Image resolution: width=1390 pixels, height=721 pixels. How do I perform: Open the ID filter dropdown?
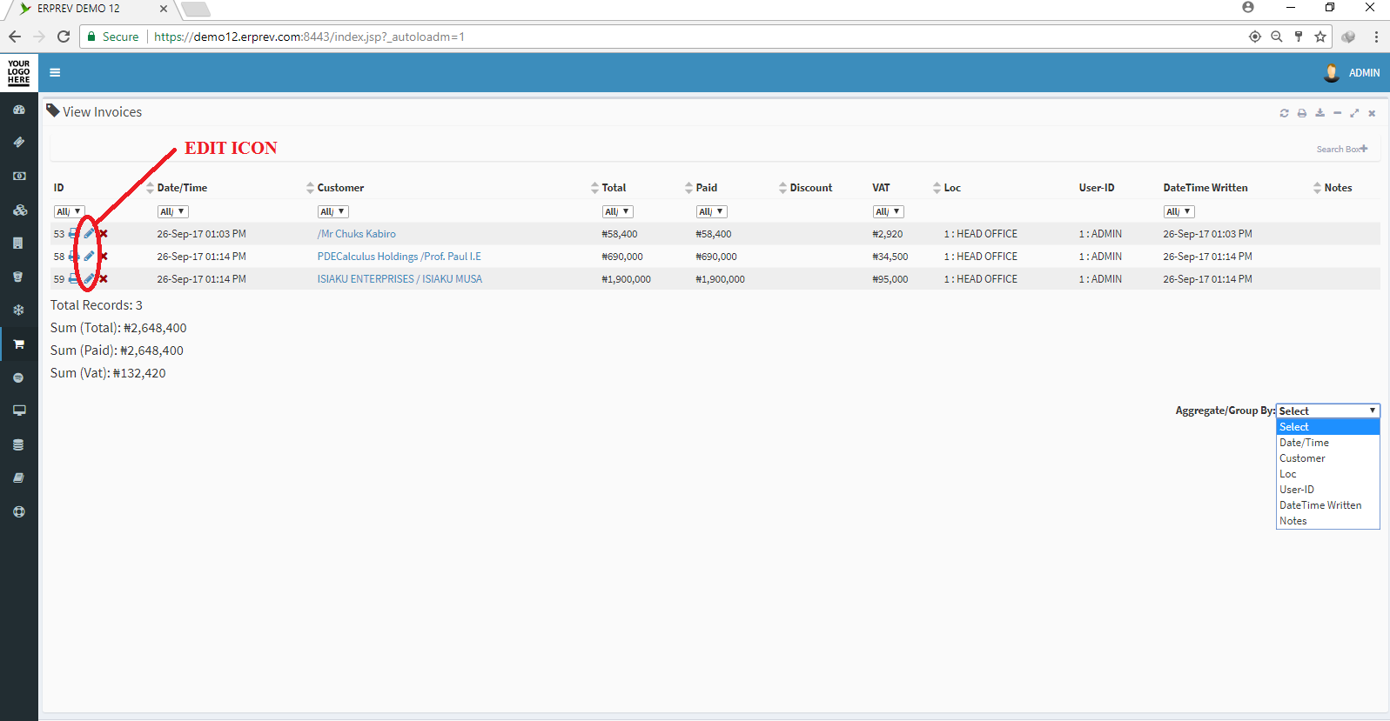69,211
